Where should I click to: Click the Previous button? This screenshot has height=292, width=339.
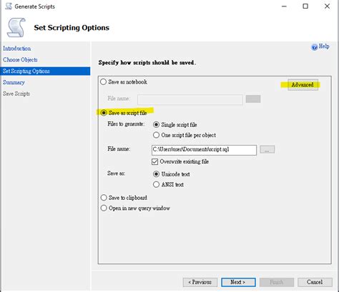[200, 282]
